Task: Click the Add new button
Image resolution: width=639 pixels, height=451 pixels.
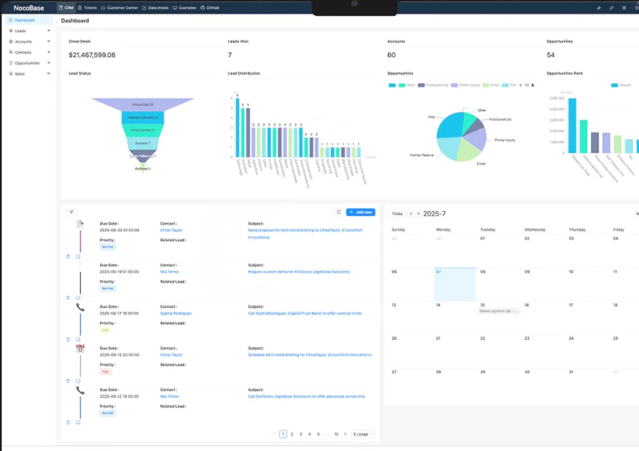Action: pos(361,212)
